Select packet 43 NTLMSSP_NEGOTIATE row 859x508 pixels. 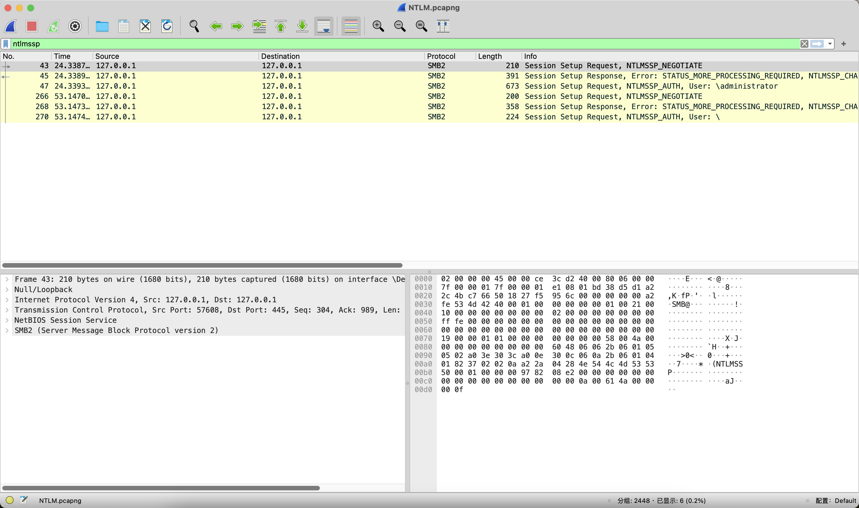pos(429,66)
